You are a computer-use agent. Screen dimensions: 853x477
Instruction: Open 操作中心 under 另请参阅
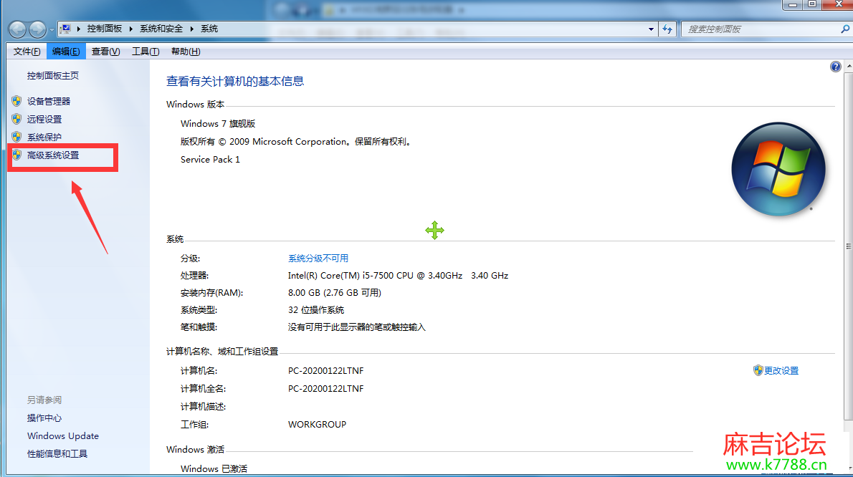[44, 418]
